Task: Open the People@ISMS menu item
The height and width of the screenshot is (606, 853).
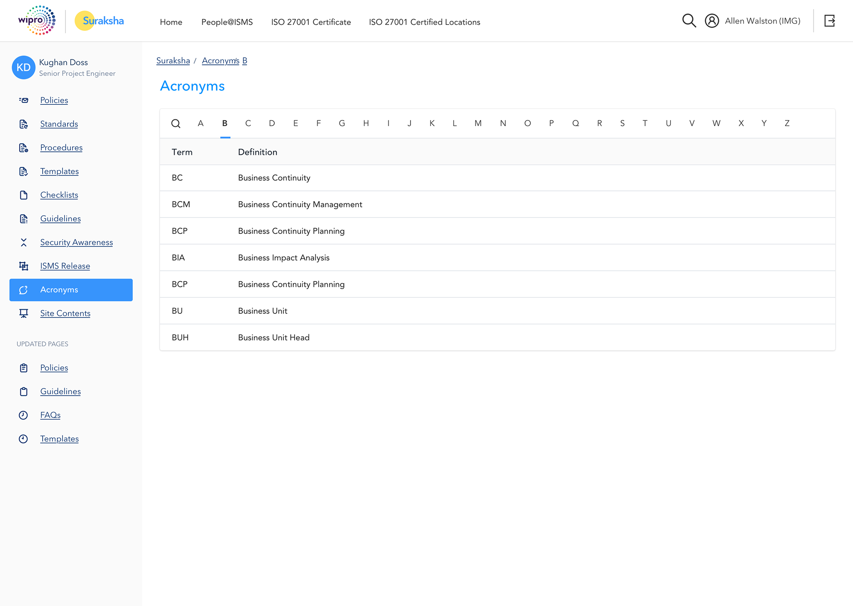Action: (x=227, y=22)
